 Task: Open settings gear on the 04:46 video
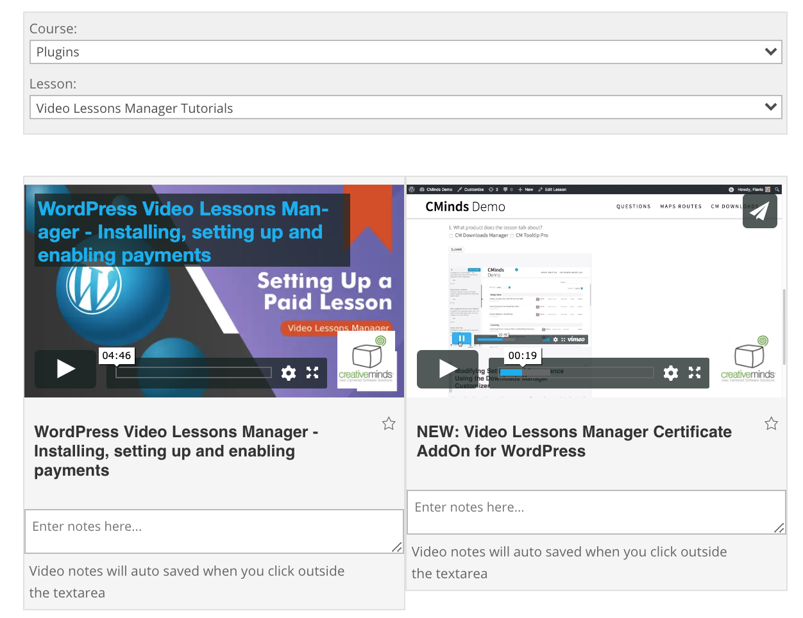(x=289, y=373)
